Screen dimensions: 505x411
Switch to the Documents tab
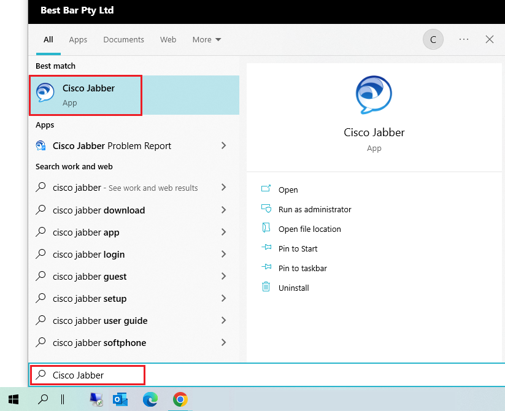pyautogui.click(x=124, y=40)
